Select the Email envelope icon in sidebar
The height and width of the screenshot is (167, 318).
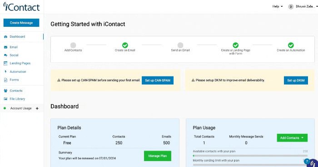[5, 47]
